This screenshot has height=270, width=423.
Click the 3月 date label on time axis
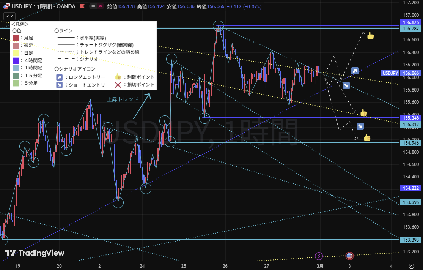(x=320, y=265)
